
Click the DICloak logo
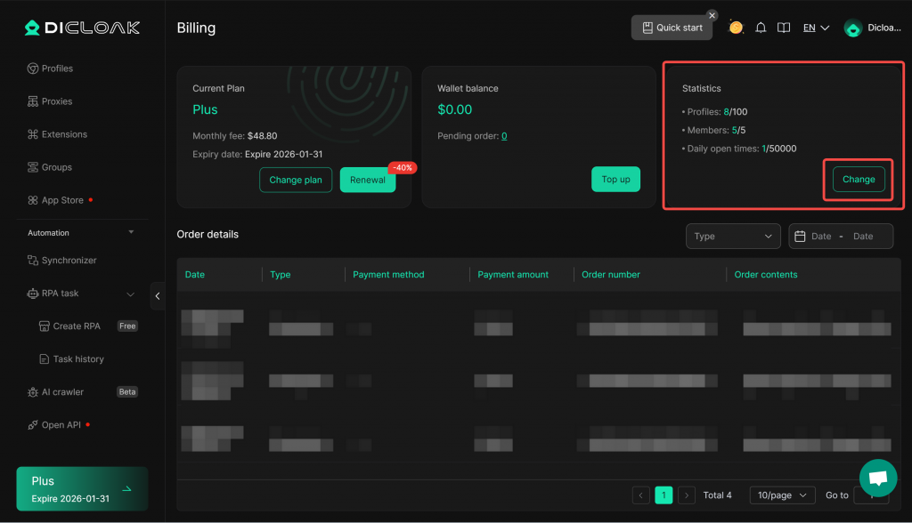pyautogui.click(x=82, y=28)
